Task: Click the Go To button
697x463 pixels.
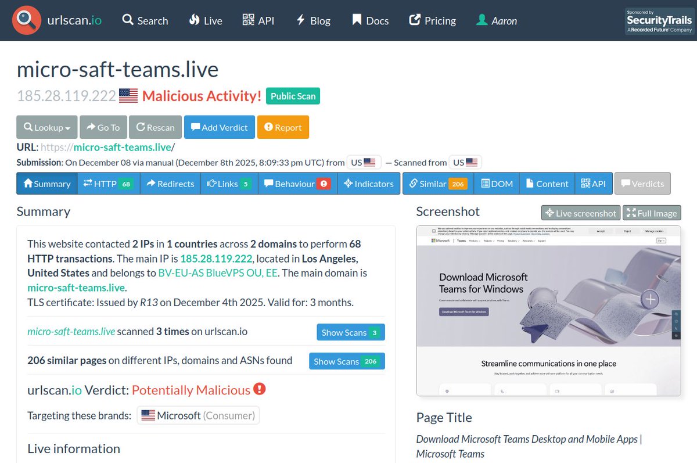Action: click(x=103, y=127)
